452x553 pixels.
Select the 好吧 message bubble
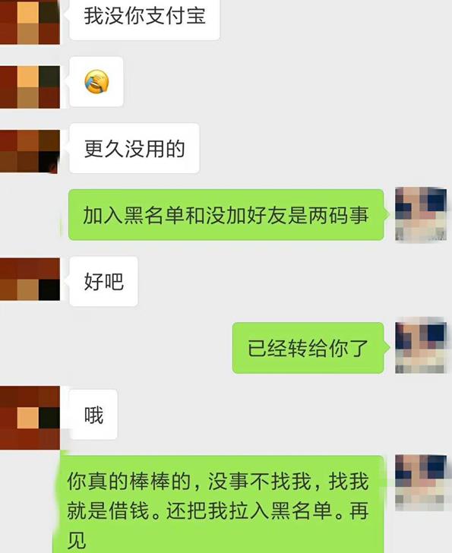[x=103, y=281]
